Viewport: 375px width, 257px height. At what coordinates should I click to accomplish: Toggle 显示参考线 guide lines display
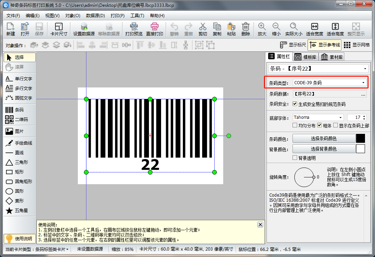(x=324, y=45)
